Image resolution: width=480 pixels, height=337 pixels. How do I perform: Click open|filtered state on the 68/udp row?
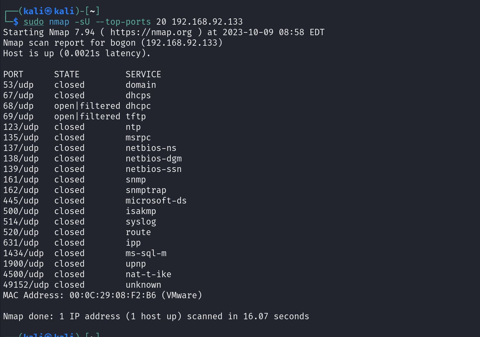pyautogui.click(x=87, y=106)
